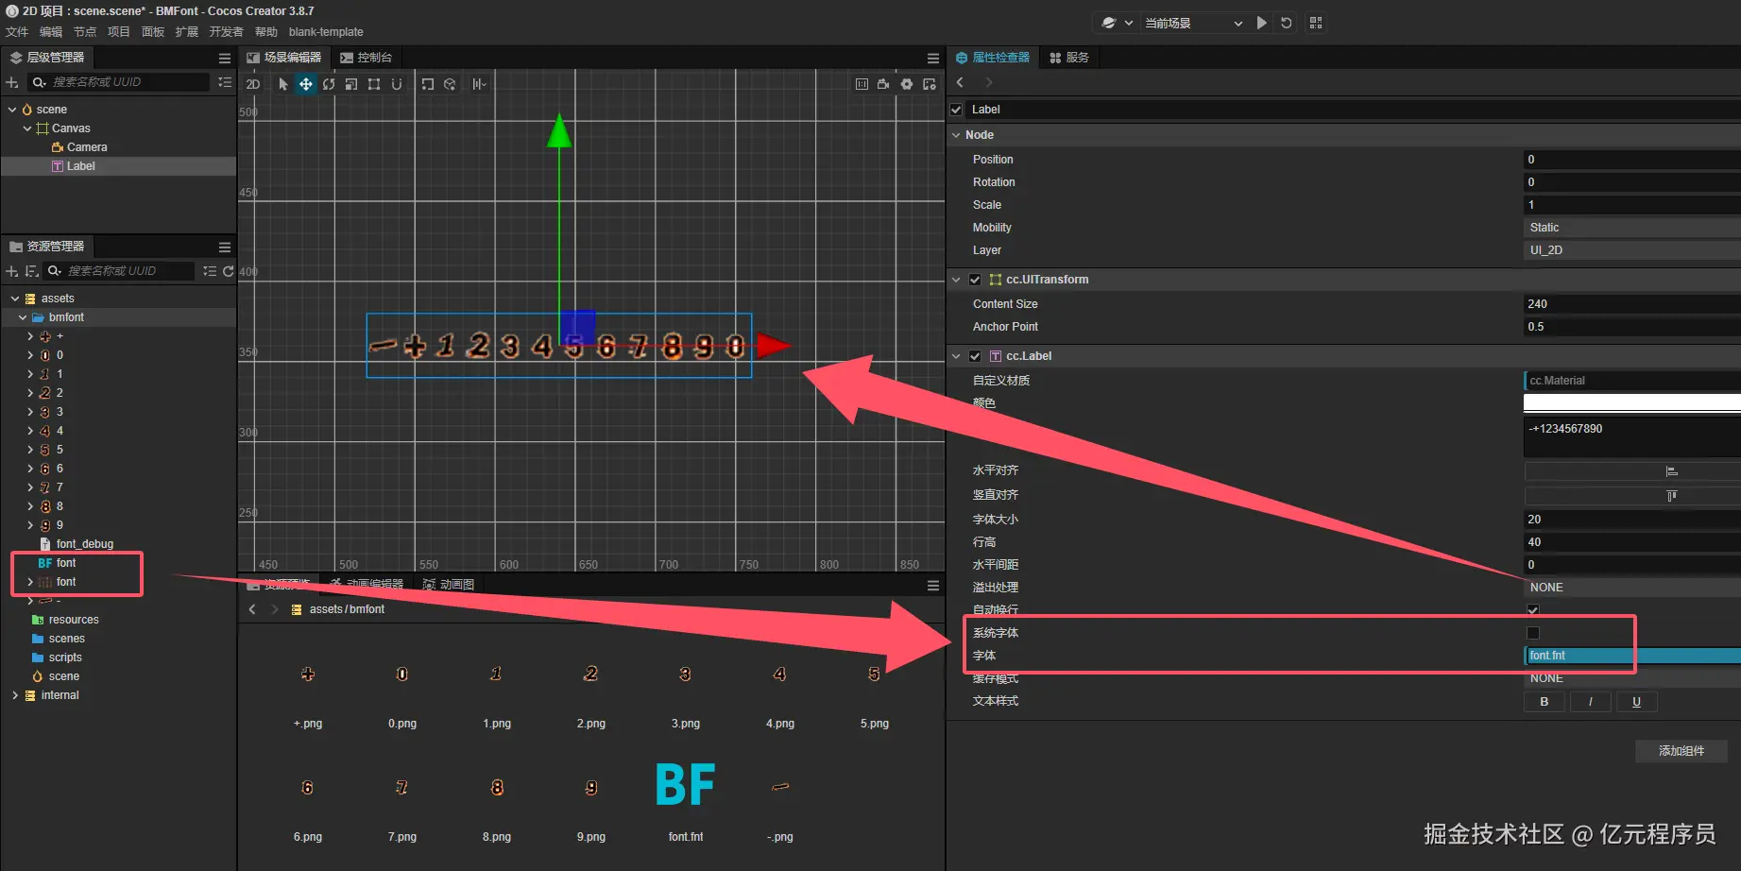Open the QR code preview icon
The width and height of the screenshot is (1741, 871).
coord(1316,23)
